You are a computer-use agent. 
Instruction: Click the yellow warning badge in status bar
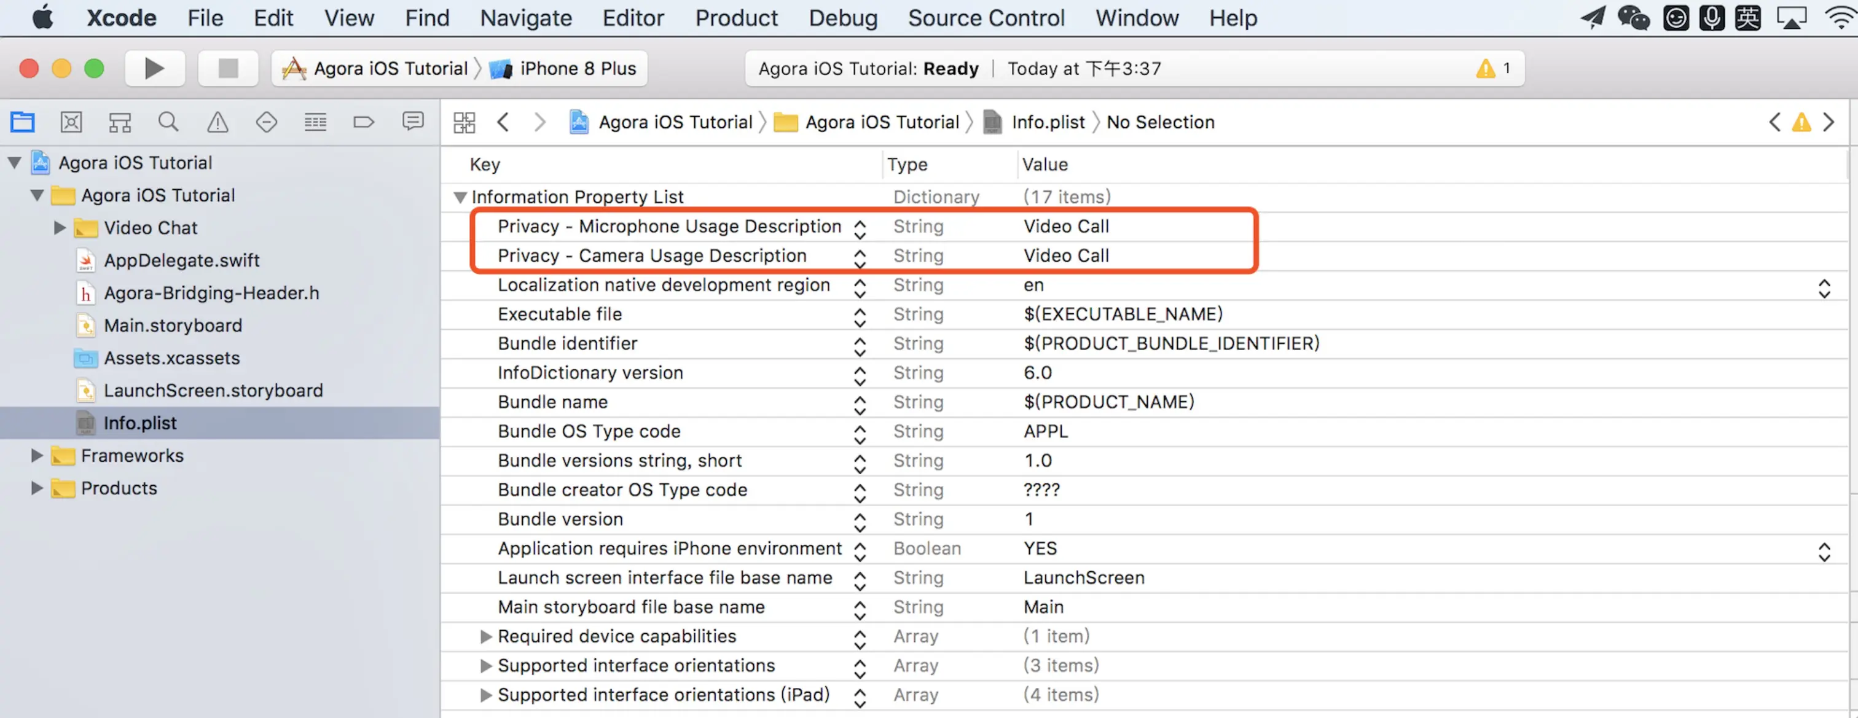pos(1494,69)
